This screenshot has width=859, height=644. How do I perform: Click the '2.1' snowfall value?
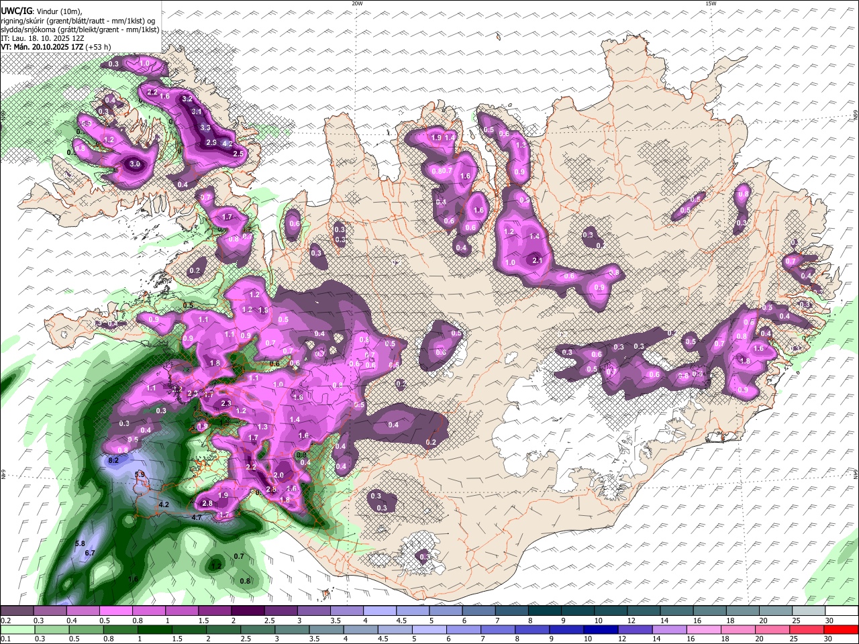537,260
